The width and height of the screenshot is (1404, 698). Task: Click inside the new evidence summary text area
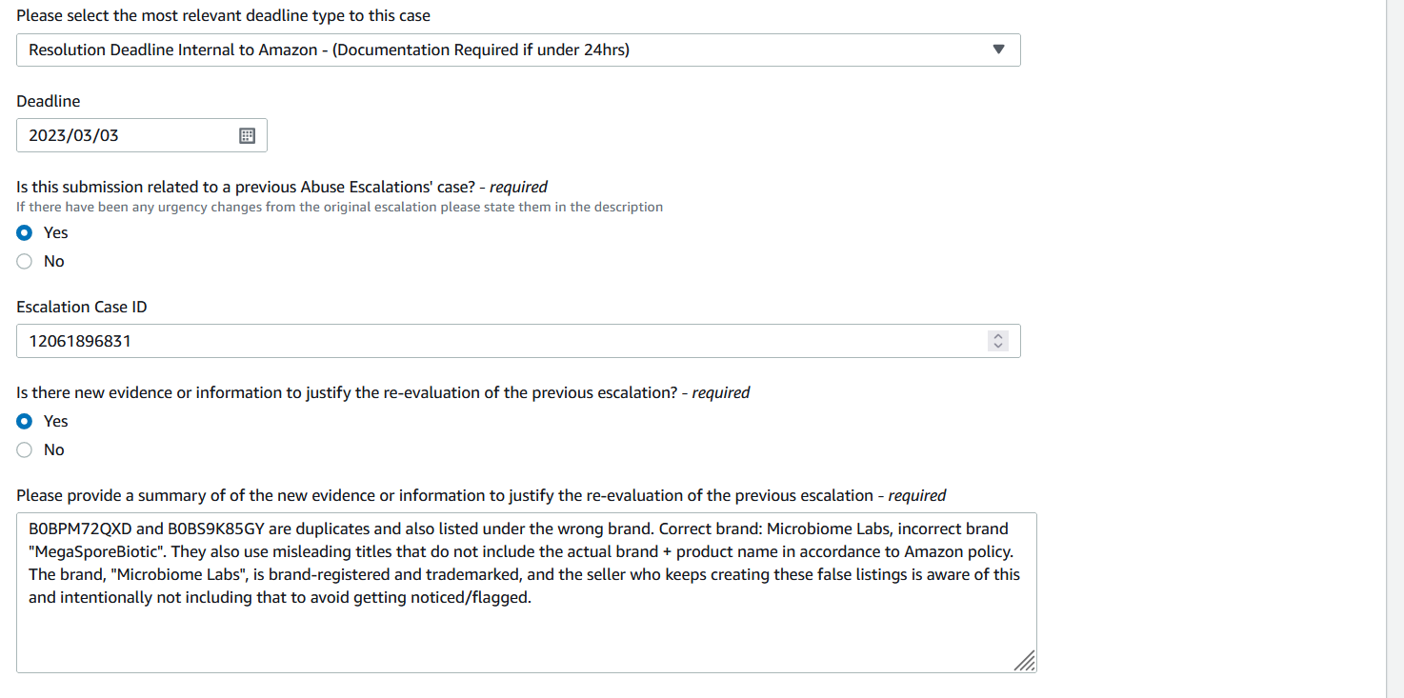[527, 592]
